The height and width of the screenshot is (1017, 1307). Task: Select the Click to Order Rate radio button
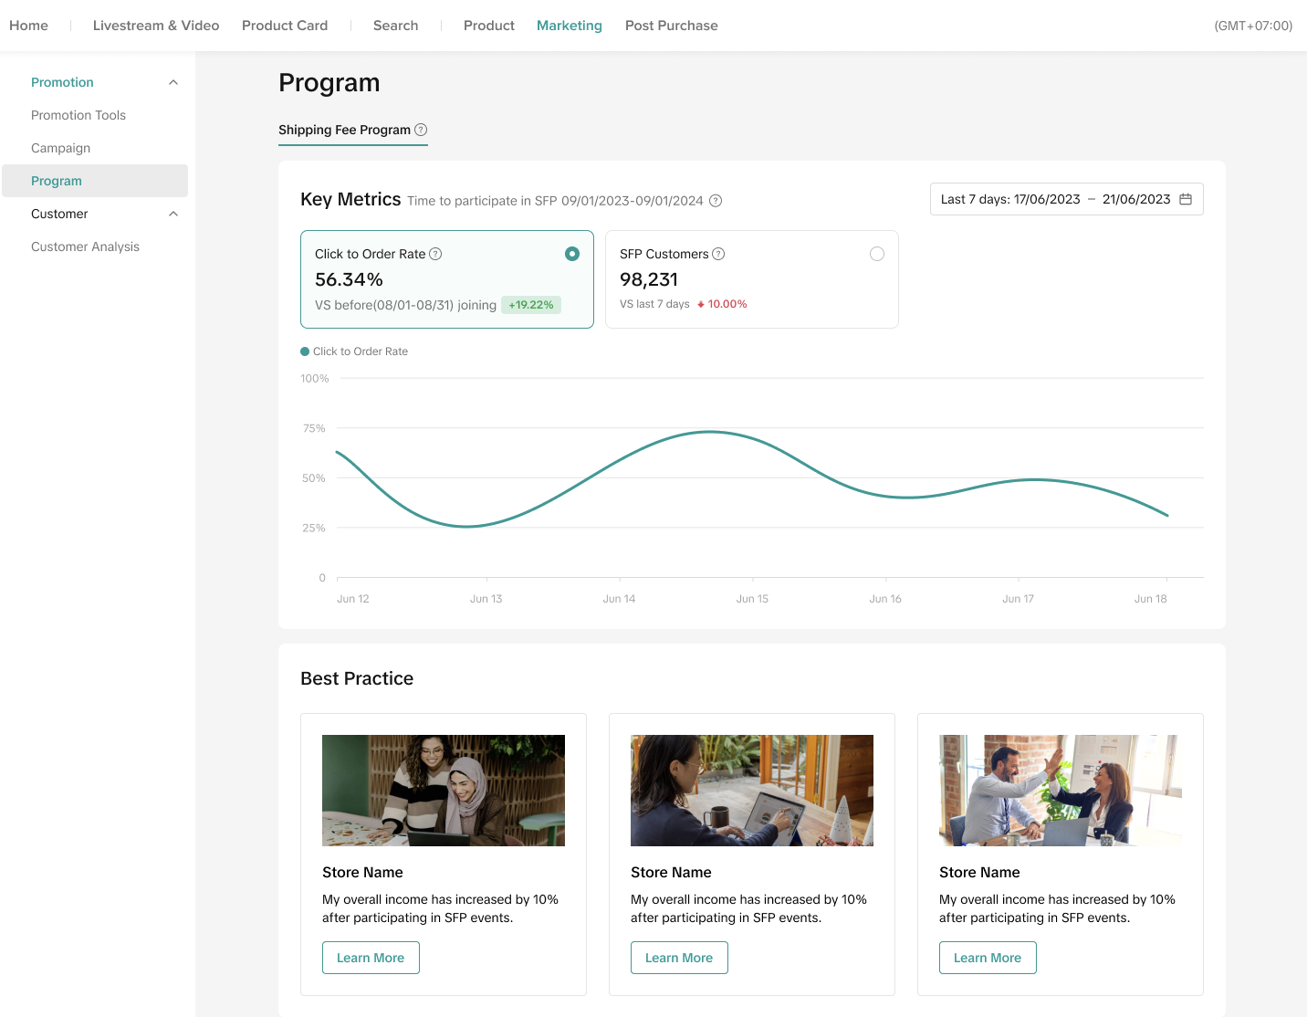[x=572, y=254]
